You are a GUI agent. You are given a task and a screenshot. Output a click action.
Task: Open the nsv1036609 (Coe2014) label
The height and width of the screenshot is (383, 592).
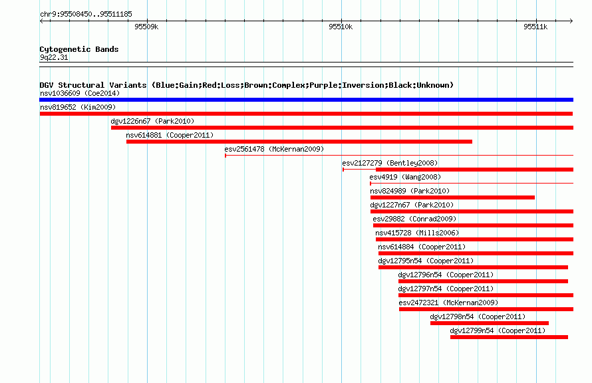pos(80,93)
